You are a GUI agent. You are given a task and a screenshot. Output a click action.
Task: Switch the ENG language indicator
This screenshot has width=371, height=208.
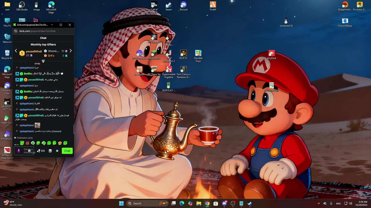pyautogui.click(x=339, y=203)
